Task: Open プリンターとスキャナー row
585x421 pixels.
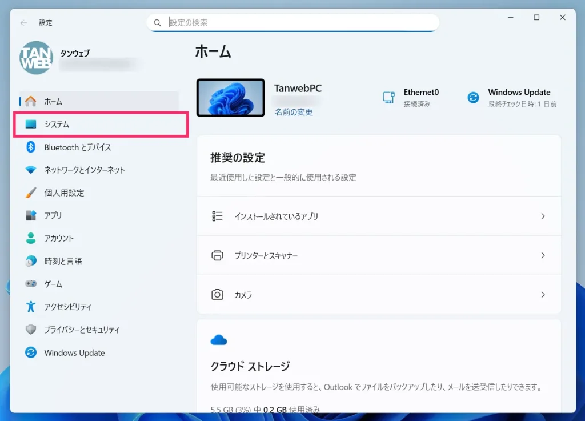Action: point(379,255)
